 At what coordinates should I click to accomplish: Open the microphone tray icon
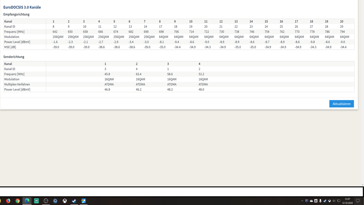coord(320,201)
